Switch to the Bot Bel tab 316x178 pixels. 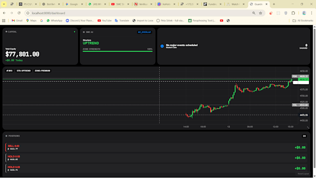pyautogui.click(x=49, y=4)
